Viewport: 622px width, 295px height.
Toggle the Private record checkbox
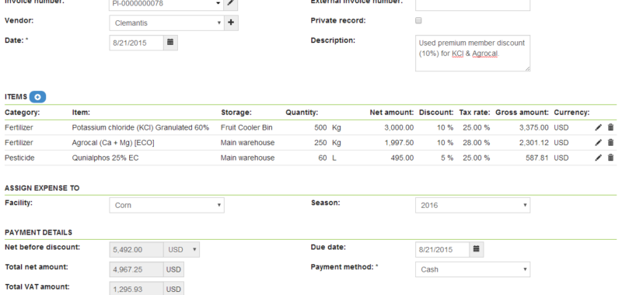point(418,21)
